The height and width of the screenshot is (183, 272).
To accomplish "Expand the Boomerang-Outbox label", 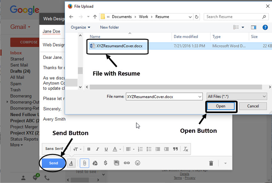I will pyautogui.click(x=7, y=102).
